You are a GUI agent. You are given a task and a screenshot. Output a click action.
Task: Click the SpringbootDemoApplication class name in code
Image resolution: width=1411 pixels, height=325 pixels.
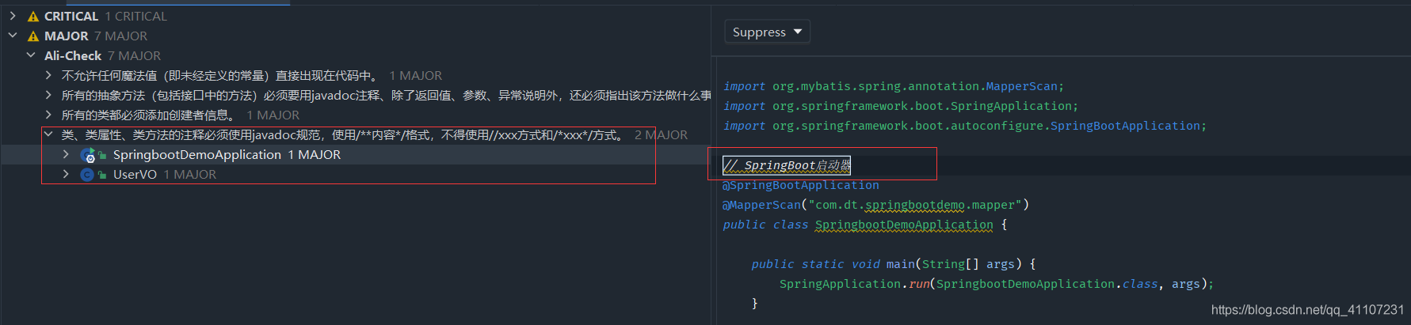tap(904, 225)
